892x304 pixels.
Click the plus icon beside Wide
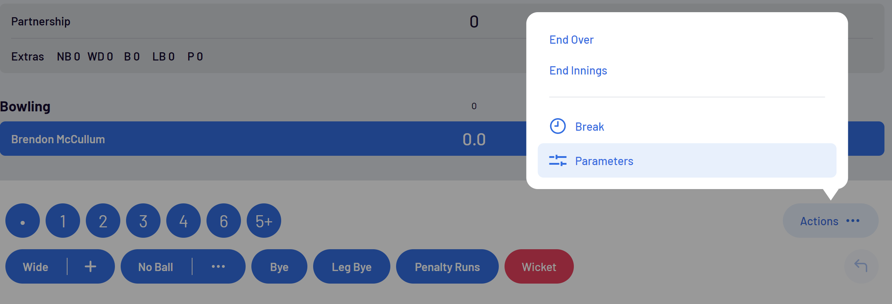click(x=90, y=266)
